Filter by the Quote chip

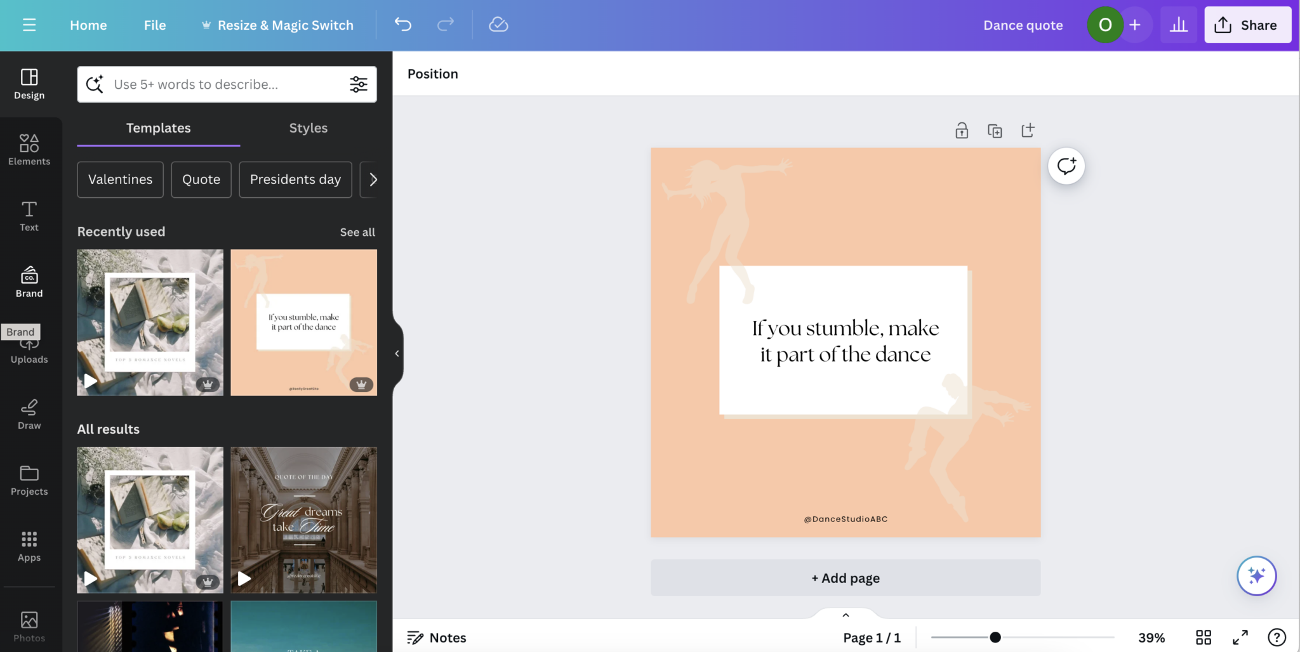coord(201,179)
